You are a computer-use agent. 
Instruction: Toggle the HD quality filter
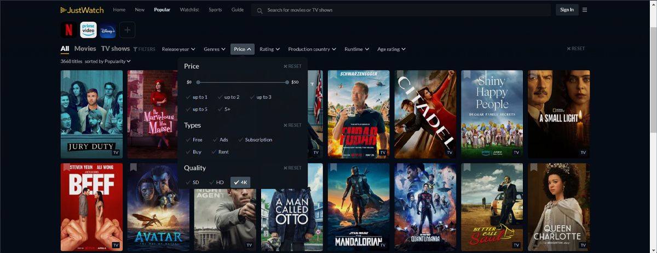[x=217, y=183]
